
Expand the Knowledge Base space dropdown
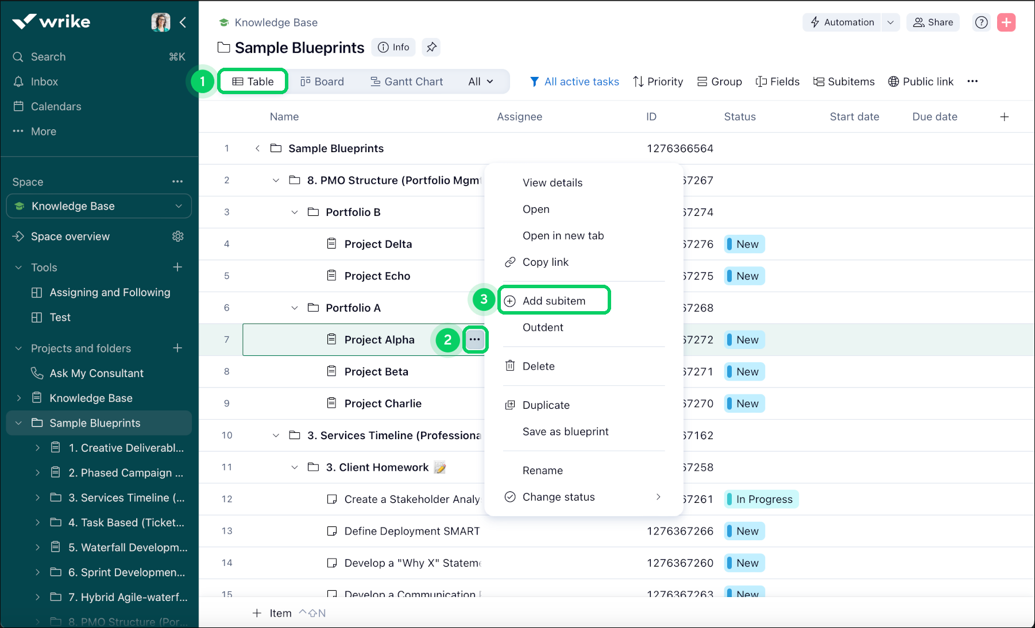point(179,207)
